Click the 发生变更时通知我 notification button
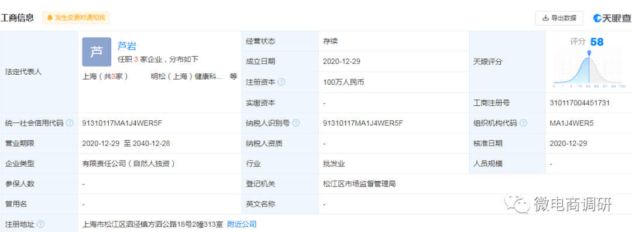 point(75,18)
